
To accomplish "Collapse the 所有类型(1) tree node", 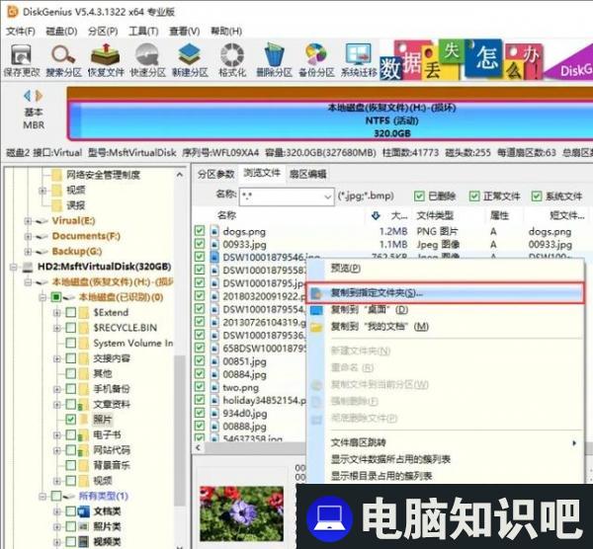I will [42, 496].
